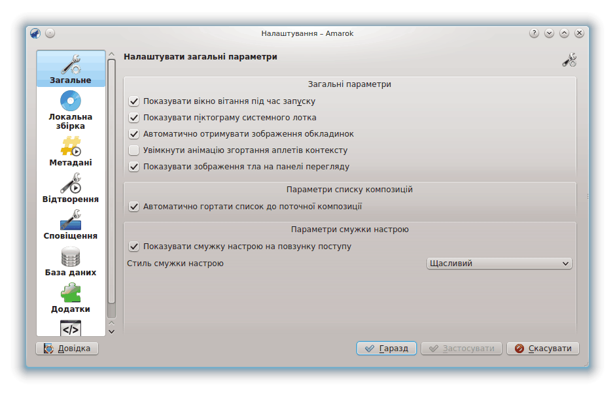The height and width of the screenshot is (393, 615).
Task: Click the round pin button beside the Amarok icon
Action: [50, 33]
